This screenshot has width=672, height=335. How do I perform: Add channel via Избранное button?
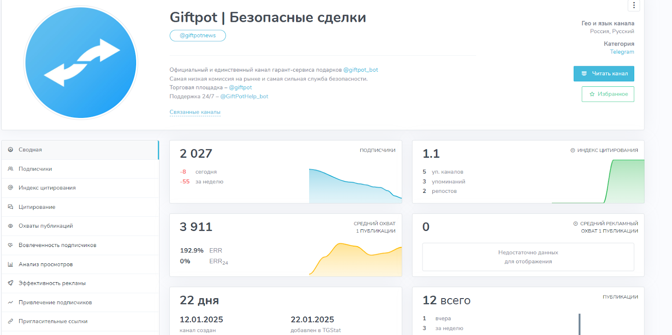pyautogui.click(x=608, y=94)
